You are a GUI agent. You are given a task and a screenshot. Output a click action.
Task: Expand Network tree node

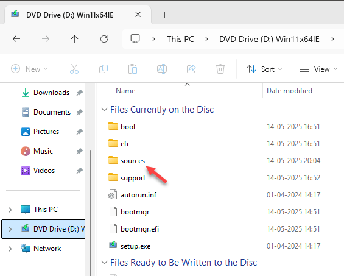click(10, 249)
